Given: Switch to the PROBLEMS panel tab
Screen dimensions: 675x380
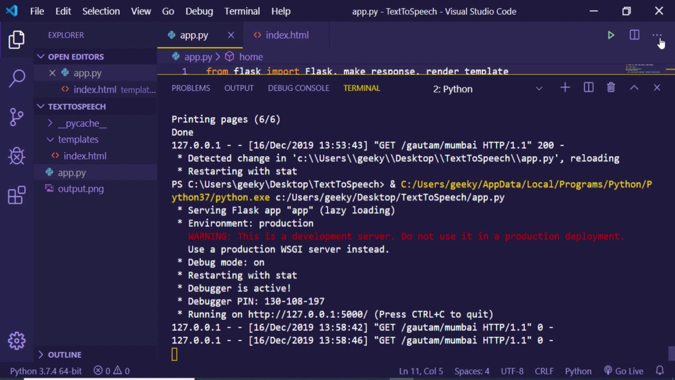Looking at the screenshot, I should [x=190, y=88].
